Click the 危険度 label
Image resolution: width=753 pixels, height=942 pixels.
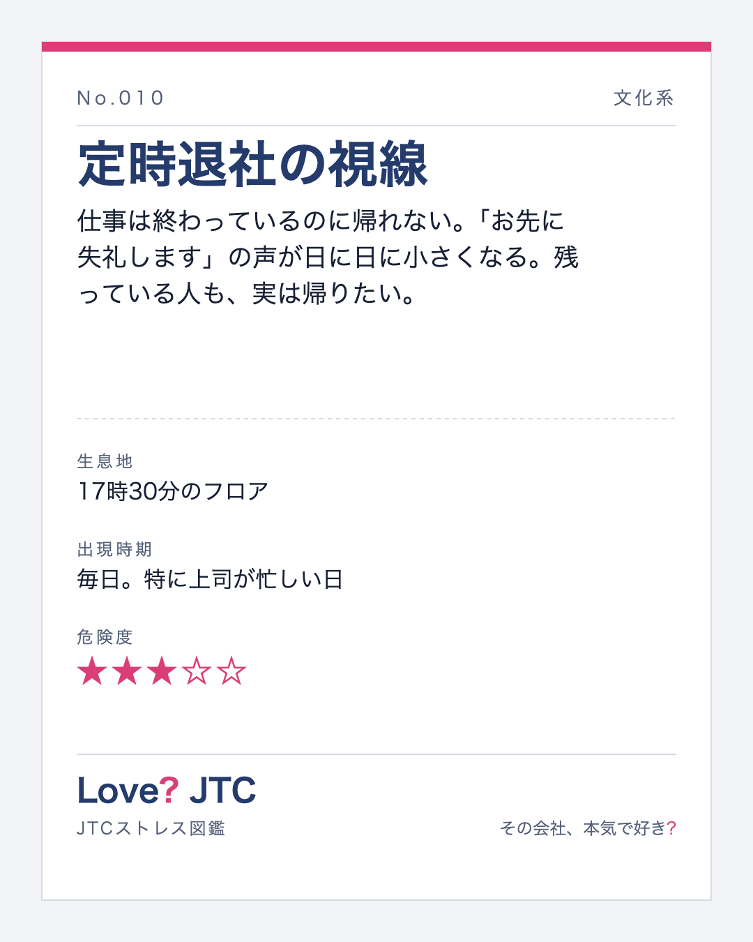pos(105,637)
